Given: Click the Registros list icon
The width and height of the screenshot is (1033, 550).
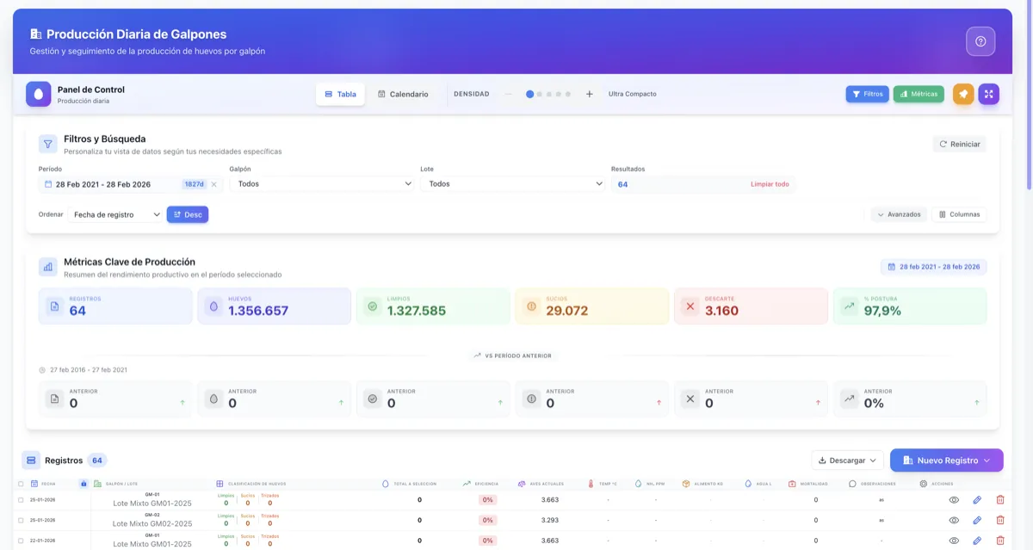Looking at the screenshot, I should [x=31, y=460].
